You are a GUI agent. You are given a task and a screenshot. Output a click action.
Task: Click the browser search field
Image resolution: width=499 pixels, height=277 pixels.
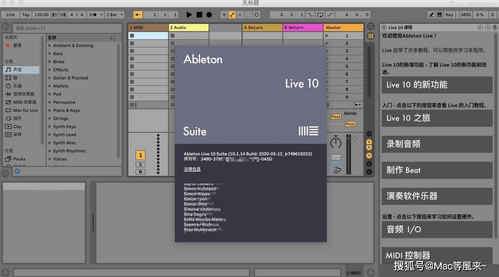(x=67, y=28)
